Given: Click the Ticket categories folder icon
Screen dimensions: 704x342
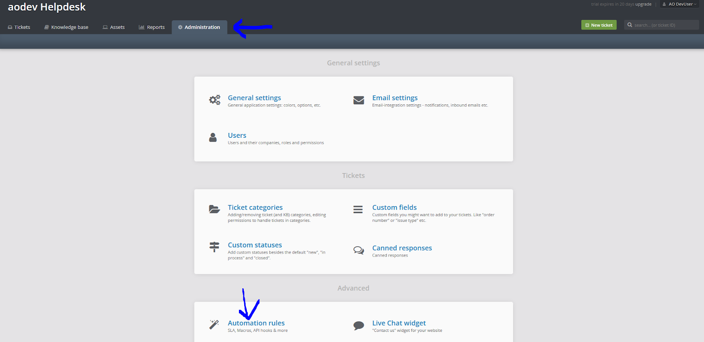Looking at the screenshot, I should tap(214, 209).
